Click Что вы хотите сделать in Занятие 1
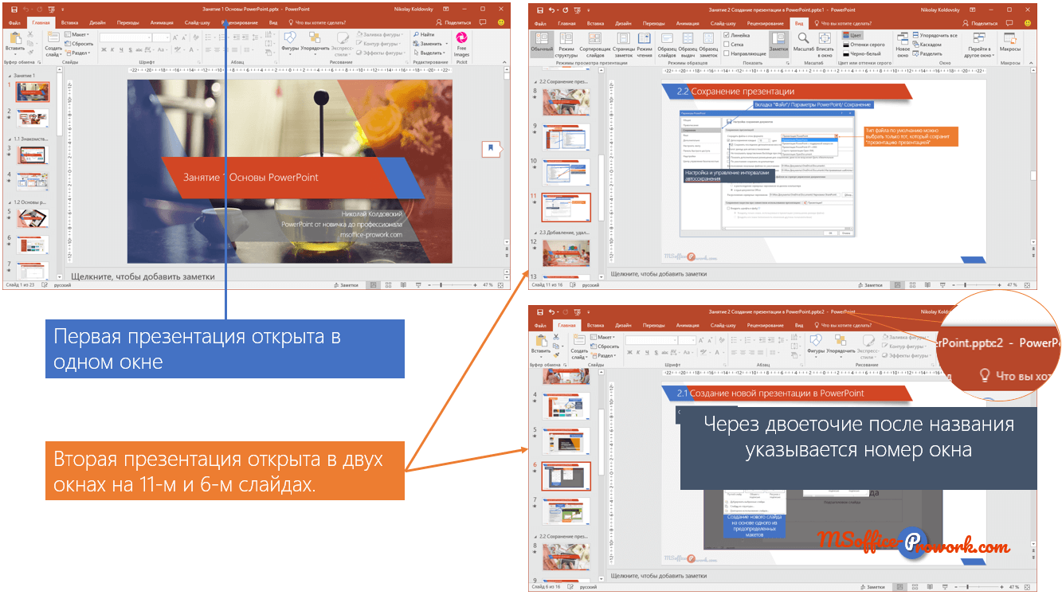Screen dimensions: 1062x595 pyautogui.click(x=319, y=23)
